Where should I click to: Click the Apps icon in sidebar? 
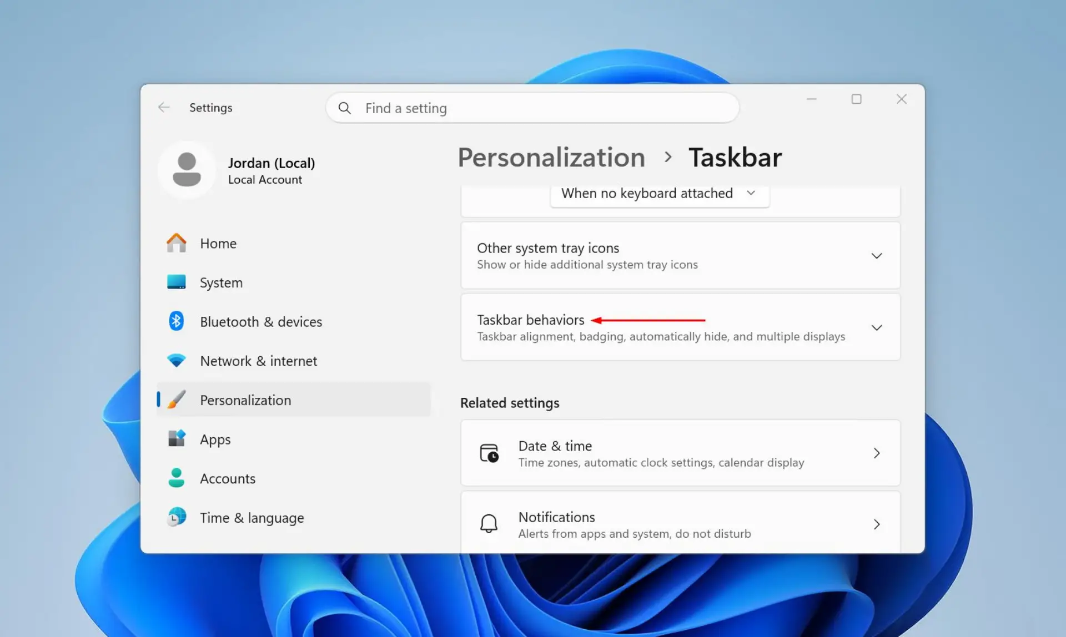(177, 438)
